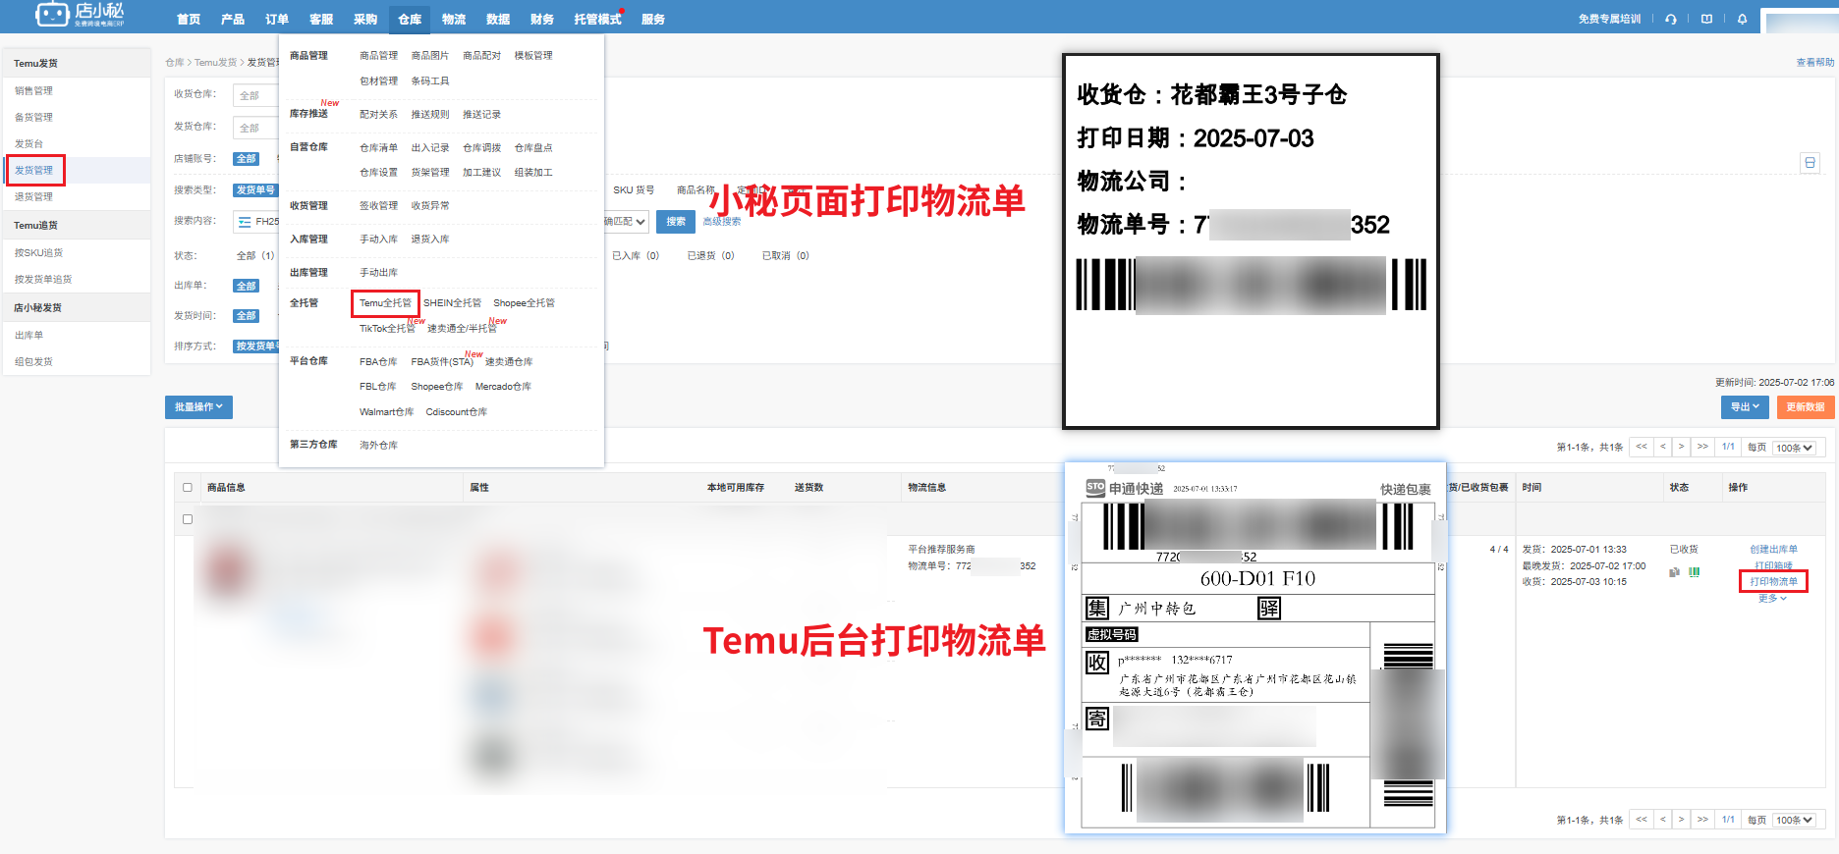
Task: Open the top 100条 per-page dropdown
Action: coord(1794,448)
